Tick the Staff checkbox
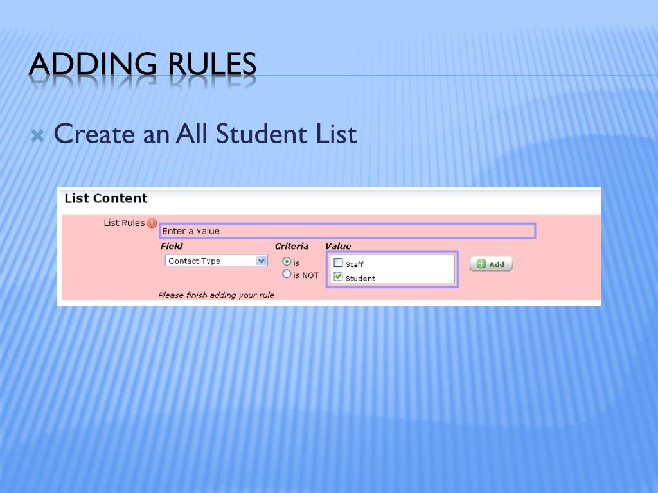The image size is (658, 493). (338, 263)
